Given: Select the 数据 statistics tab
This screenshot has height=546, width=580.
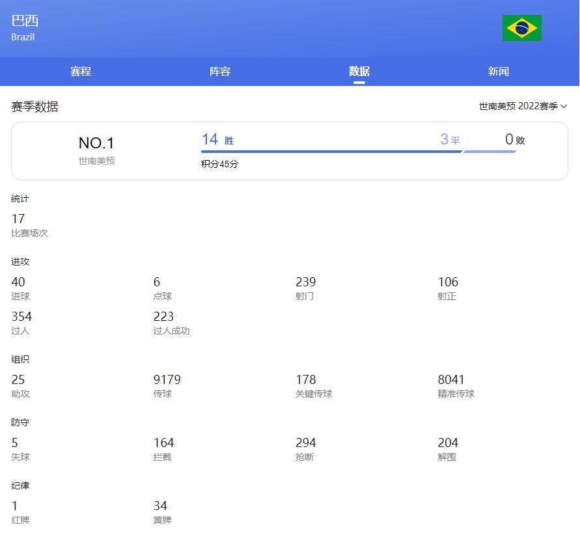Looking at the screenshot, I should (x=359, y=72).
